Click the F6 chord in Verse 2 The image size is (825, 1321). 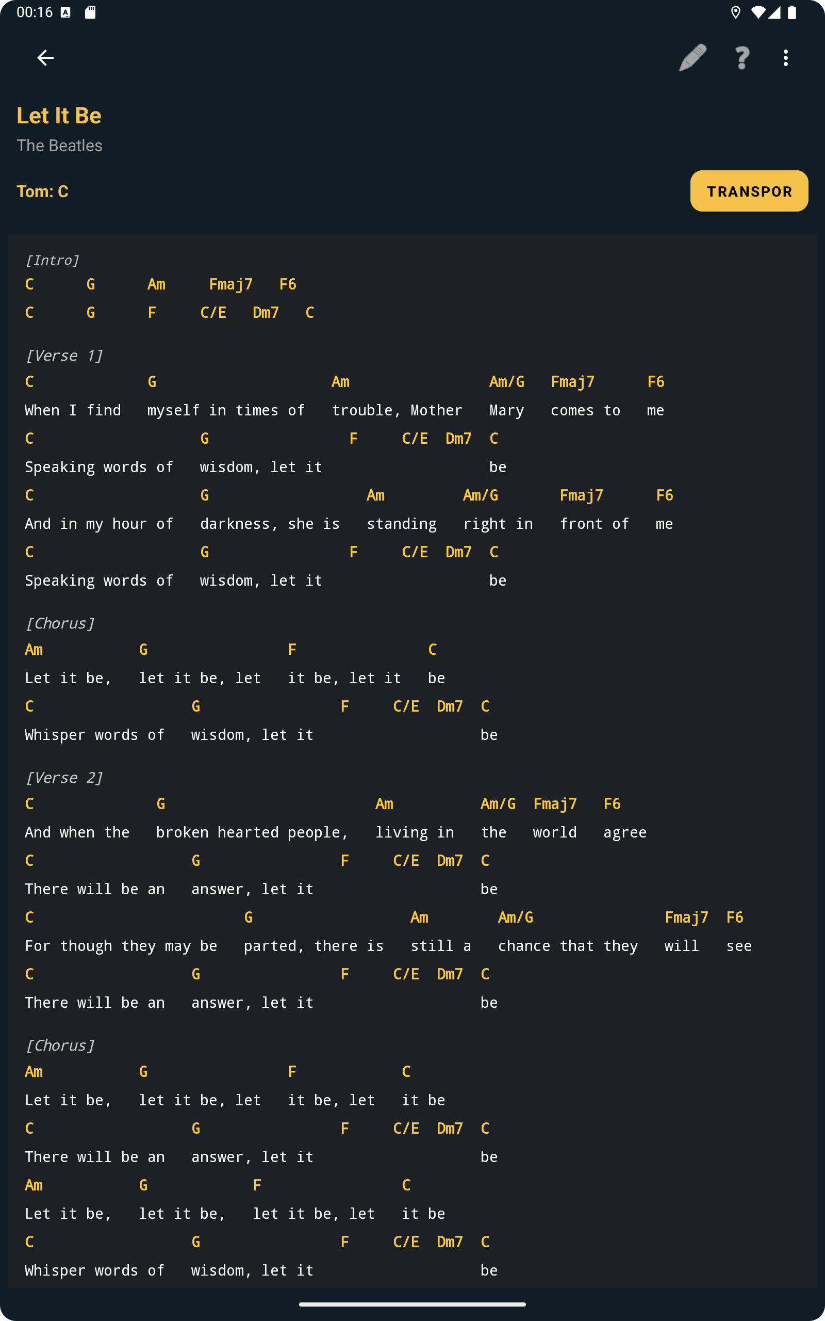pyautogui.click(x=611, y=803)
